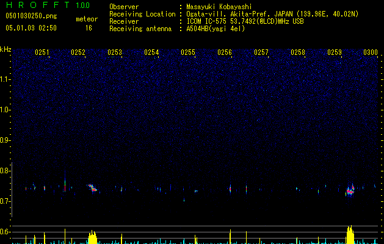The height and width of the screenshot is (244, 384).
Task: Click the 0.8 kHz frequency label
Action: click(x=5, y=171)
